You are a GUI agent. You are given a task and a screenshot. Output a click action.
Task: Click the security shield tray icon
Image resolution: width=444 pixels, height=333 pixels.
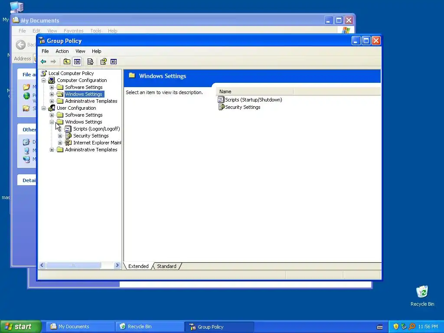(396, 326)
